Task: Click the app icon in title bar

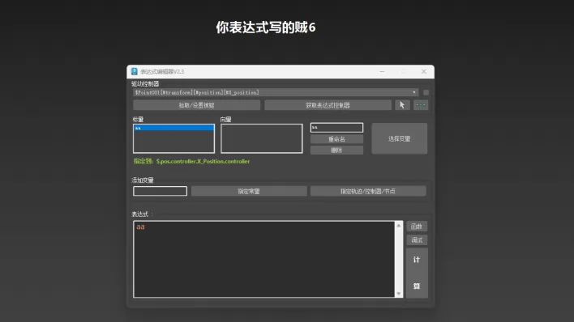Action: (x=135, y=72)
